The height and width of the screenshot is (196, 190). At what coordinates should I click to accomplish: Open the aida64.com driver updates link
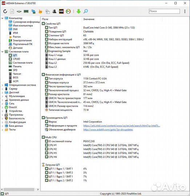[x=108, y=130]
